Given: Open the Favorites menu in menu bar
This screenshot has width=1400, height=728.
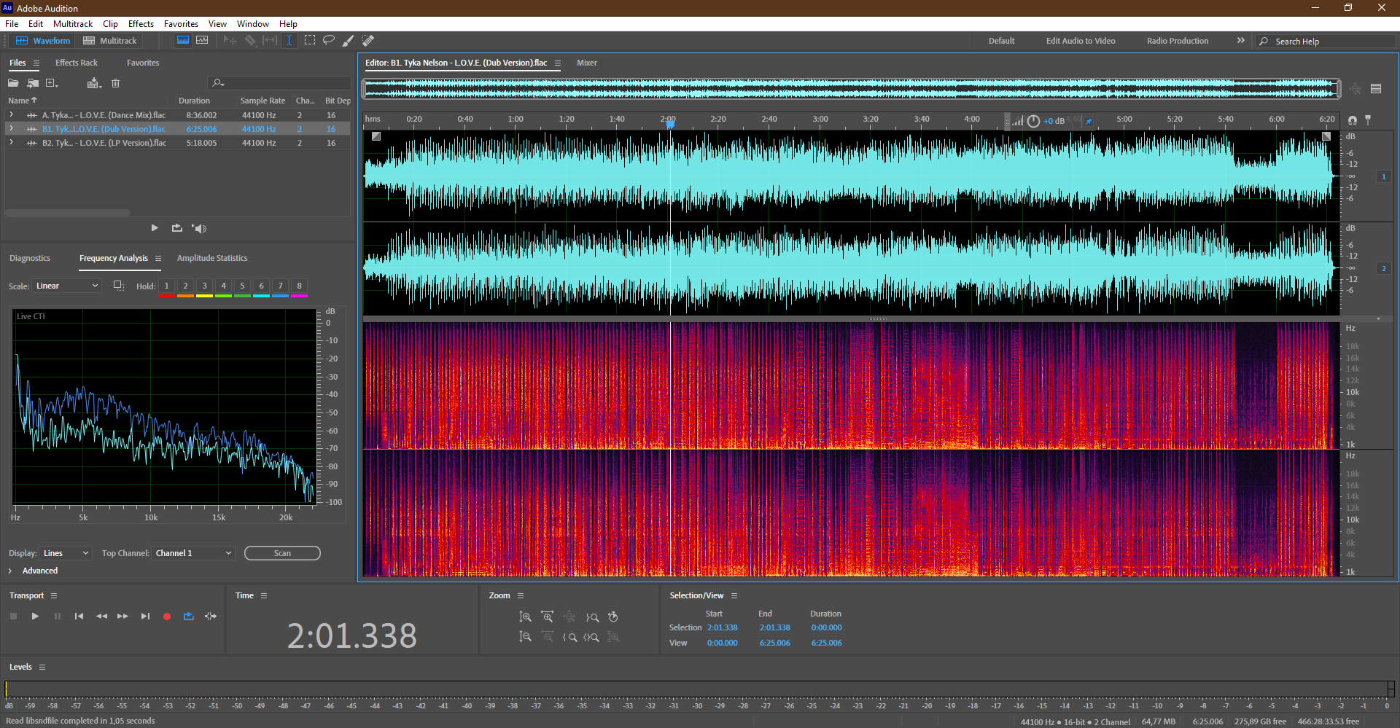Looking at the screenshot, I should tap(181, 24).
